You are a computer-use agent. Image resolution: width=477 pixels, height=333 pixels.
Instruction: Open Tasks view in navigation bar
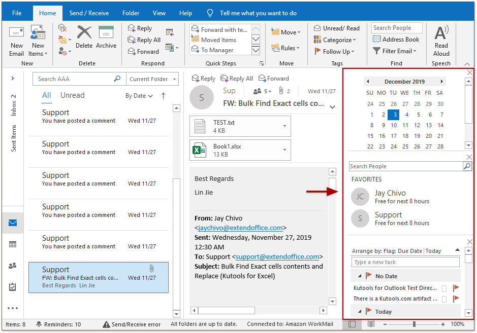[x=13, y=287]
